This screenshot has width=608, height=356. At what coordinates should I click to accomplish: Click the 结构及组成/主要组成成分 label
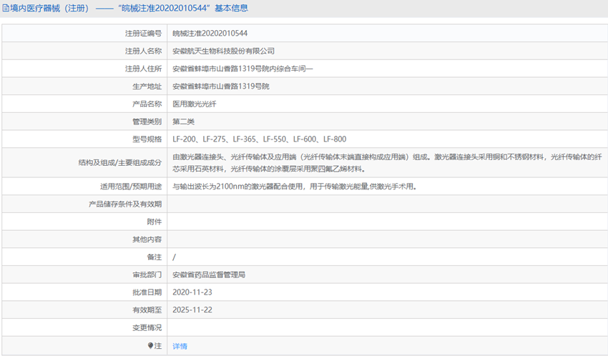(120, 163)
